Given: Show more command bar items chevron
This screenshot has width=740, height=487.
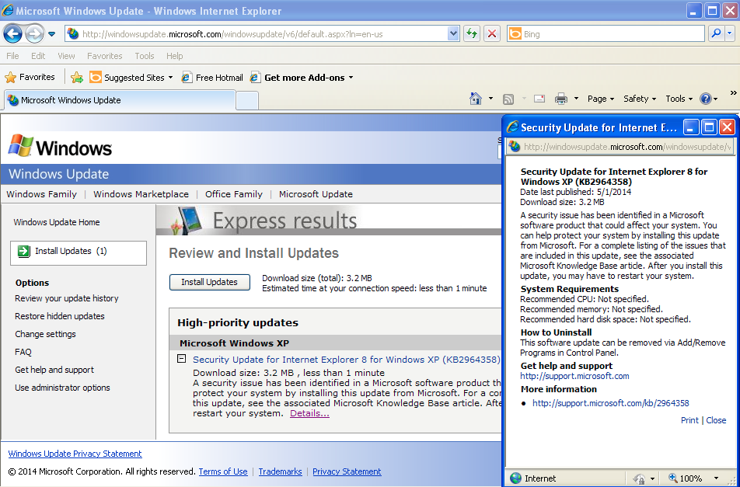Looking at the screenshot, I should coord(733,93).
